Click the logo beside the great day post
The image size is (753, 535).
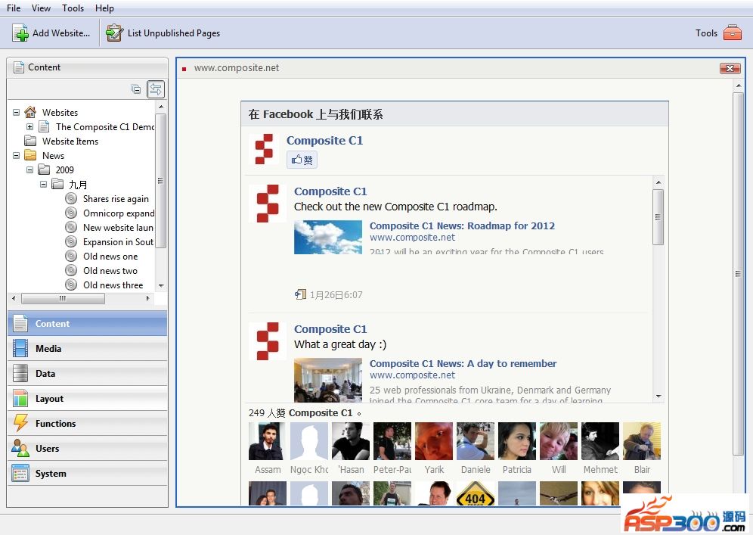(268, 341)
